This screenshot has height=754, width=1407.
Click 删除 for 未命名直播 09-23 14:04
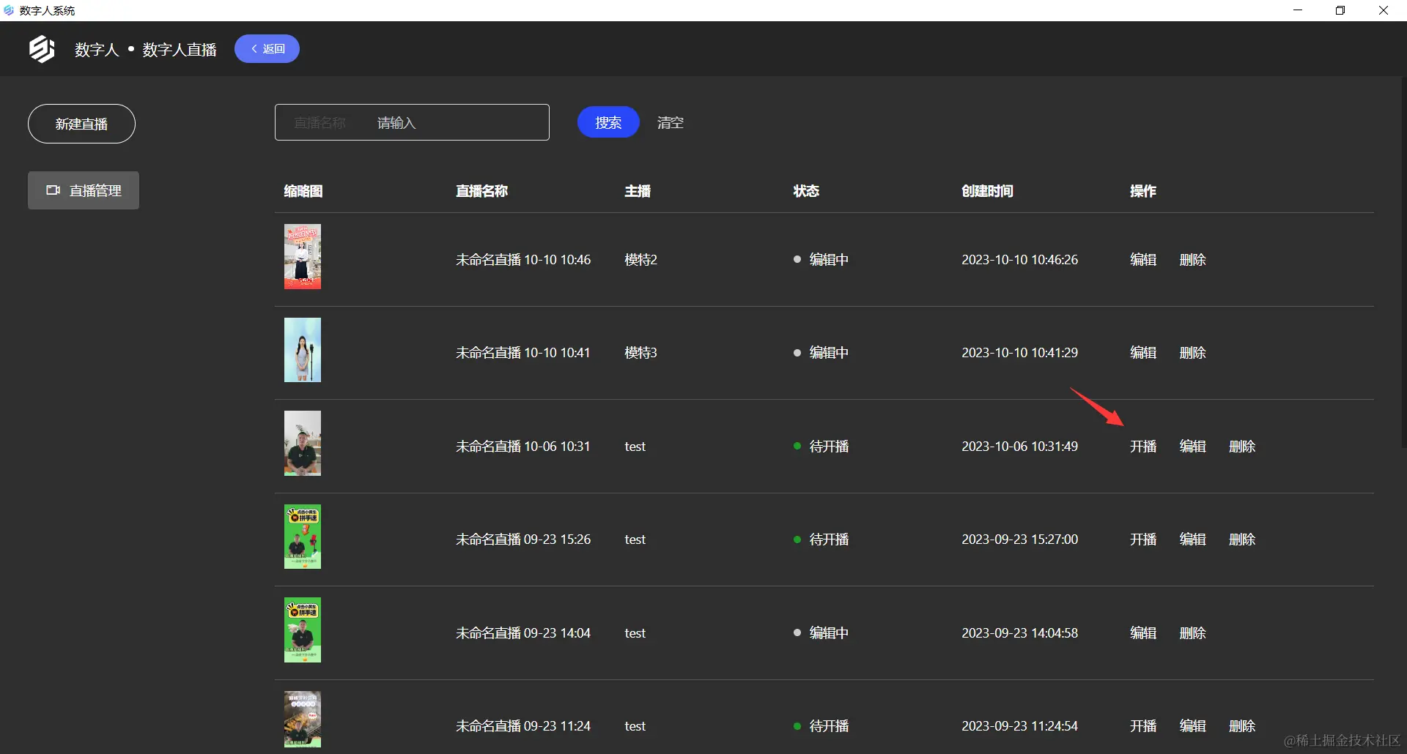pyautogui.click(x=1192, y=632)
